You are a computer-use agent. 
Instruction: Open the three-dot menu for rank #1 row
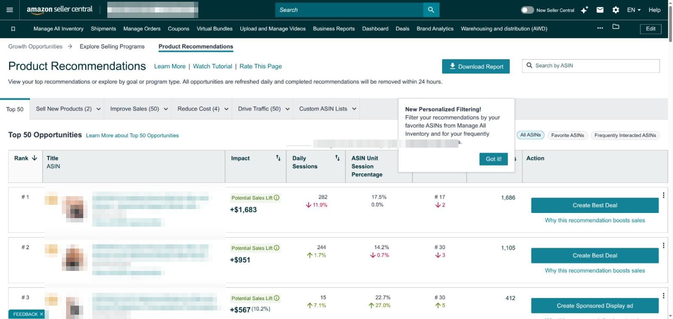tap(664, 195)
